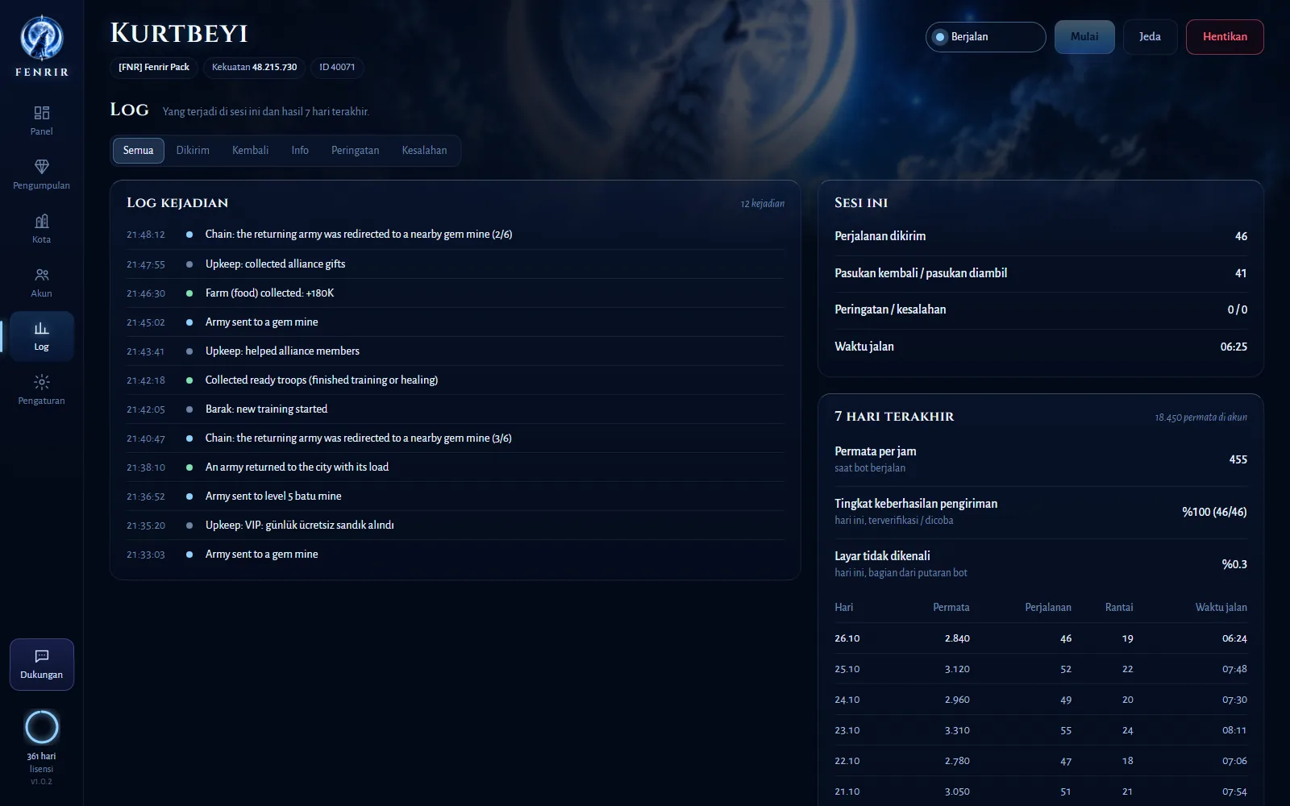Open Pengaturan settings gear icon
The image size is (1290, 806).
coord(42,382)
